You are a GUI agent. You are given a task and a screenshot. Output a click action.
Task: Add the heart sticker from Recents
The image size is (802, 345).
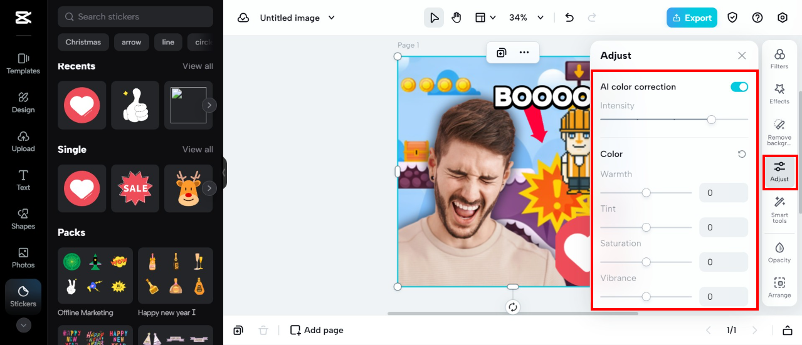point(82,105)
